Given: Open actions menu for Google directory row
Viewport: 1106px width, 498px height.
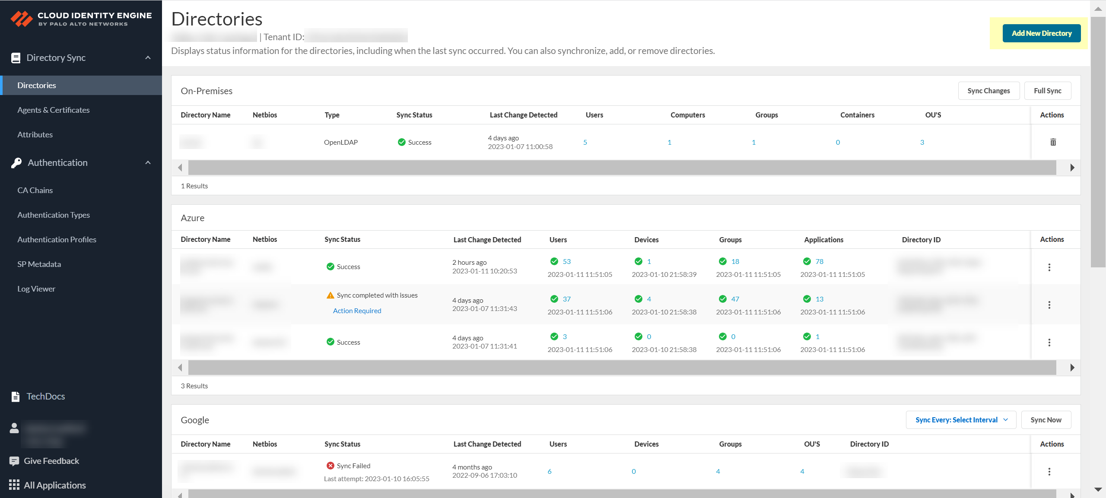Looking at the screenshot, I should tap(1049, 472).
